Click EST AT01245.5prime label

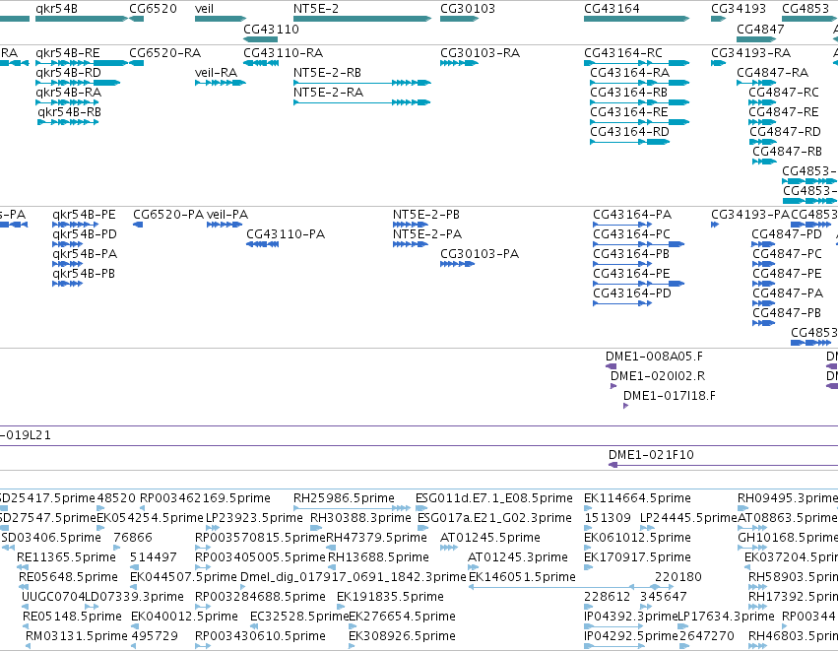pyautogui.click(x=490, y=538)
